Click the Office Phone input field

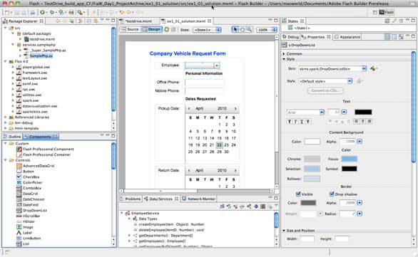[x=205, y=82]
